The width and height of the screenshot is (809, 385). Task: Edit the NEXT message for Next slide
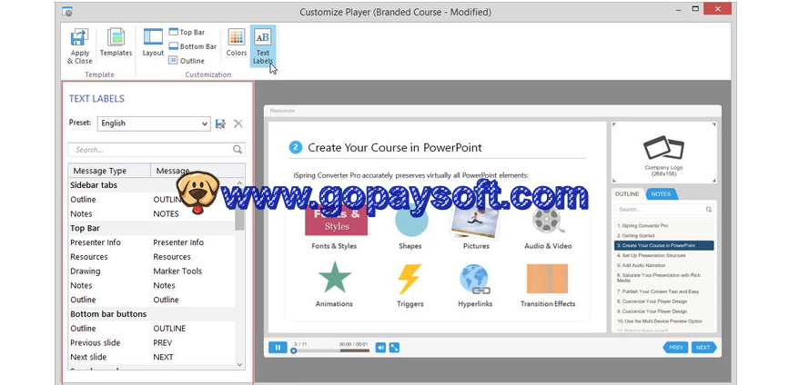[163, 357]
